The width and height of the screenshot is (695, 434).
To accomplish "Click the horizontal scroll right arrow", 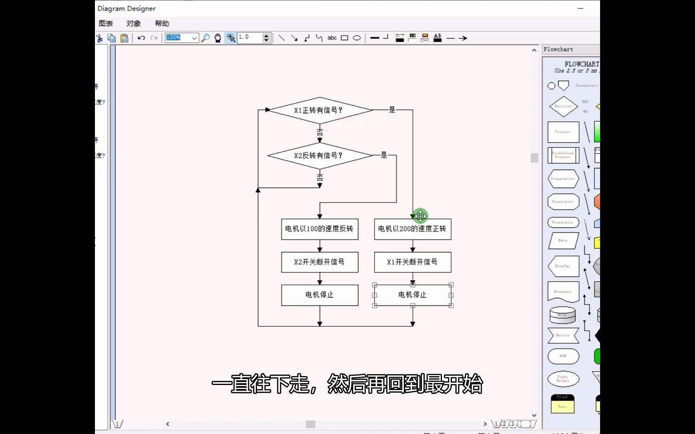I will point(485,424).
